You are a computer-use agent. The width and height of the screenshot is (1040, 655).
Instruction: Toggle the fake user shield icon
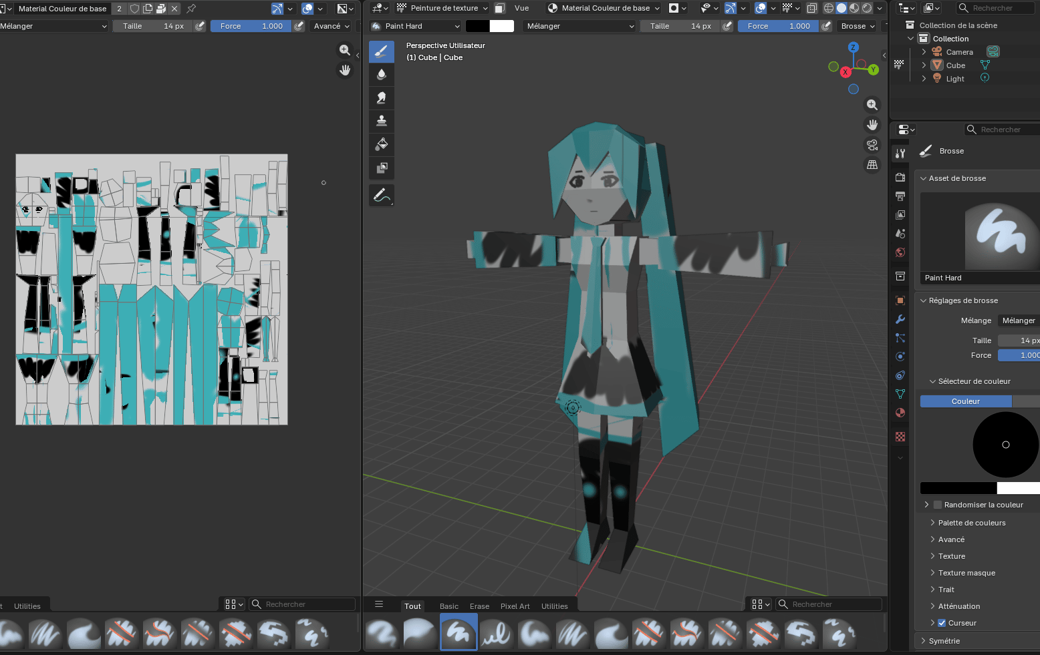tap(134, 9)
